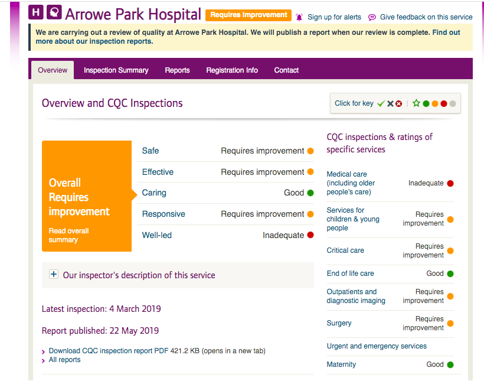Viewport: 484px width, 381px height.
Task: Open the Surgery service link
Action: [x=339, y=323]
